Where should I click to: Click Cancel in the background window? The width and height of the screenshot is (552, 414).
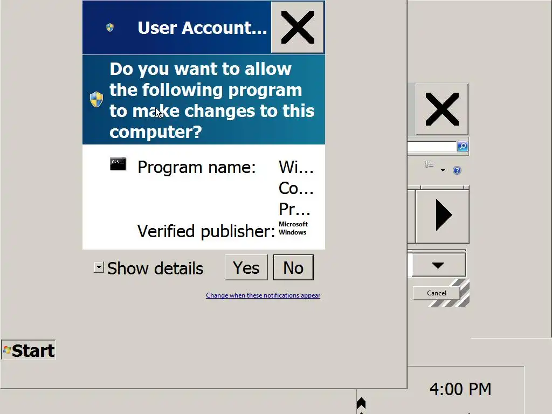[x=436, y=293]
